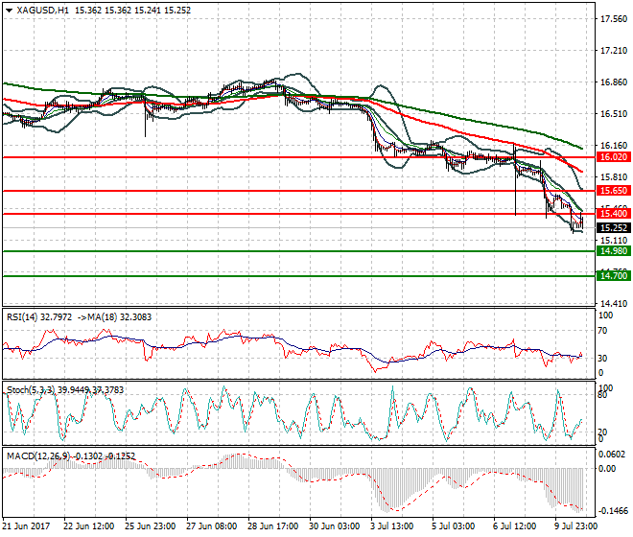Select the ->MA(18) 32.3083 RSI average label
The height and width of the screenshot is (537, 633).
pos(113,317)
